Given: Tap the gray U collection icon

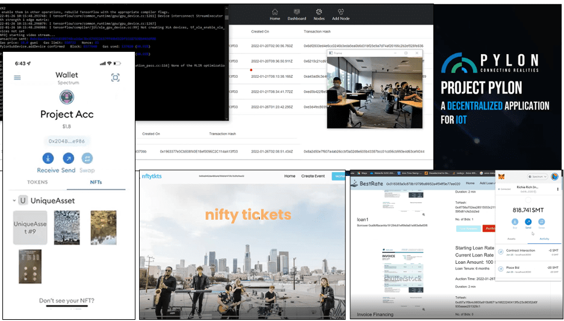Looking at the screenshot, I should (x=23, y=201).
